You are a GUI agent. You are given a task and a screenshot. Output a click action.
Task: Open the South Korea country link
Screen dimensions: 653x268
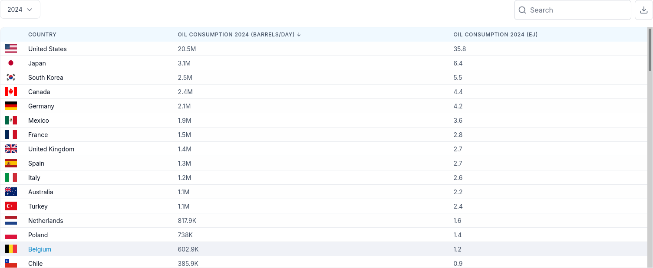point(46,78)
